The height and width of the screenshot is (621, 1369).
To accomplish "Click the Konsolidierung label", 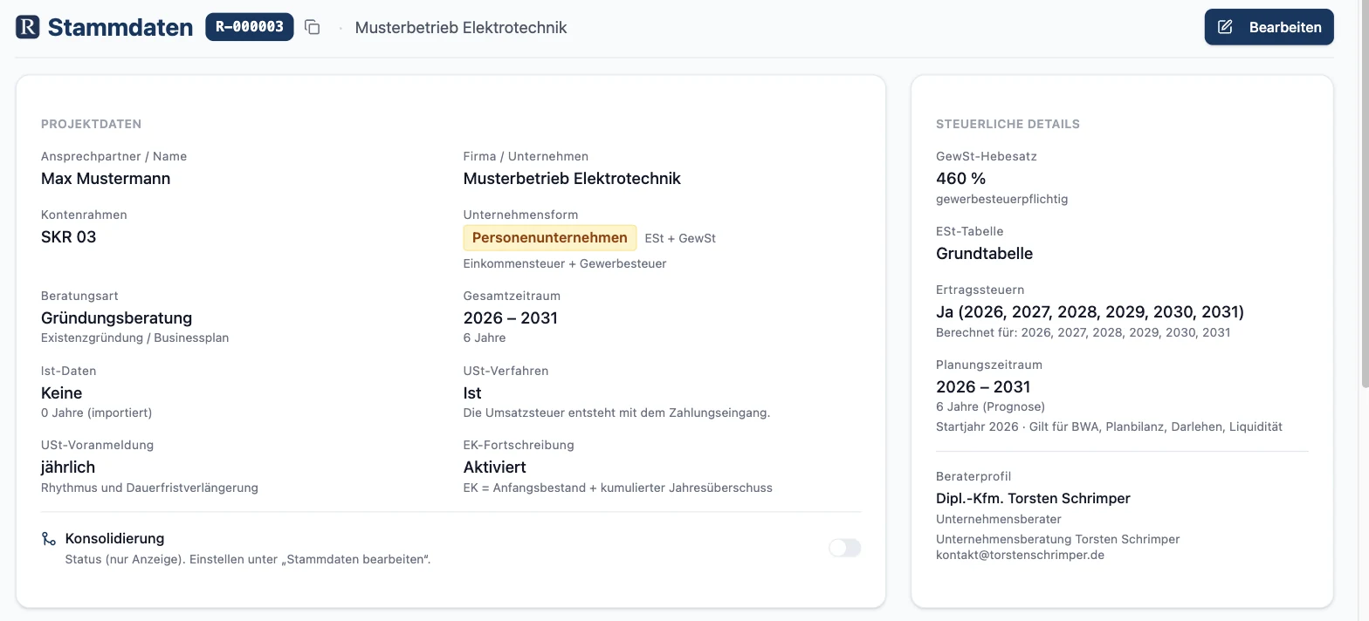I will coord(115,539).
